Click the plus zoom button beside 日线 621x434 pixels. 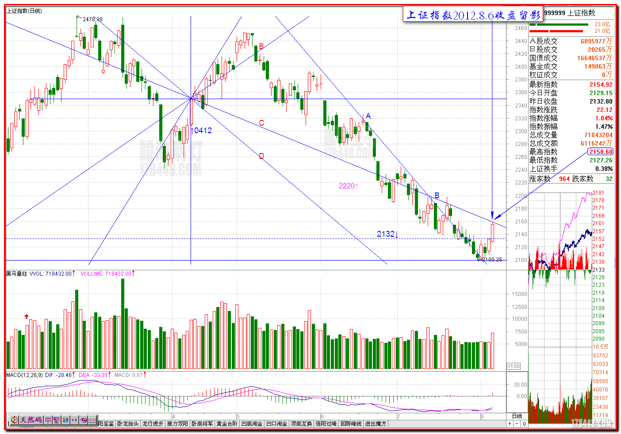tap(510, 424)
